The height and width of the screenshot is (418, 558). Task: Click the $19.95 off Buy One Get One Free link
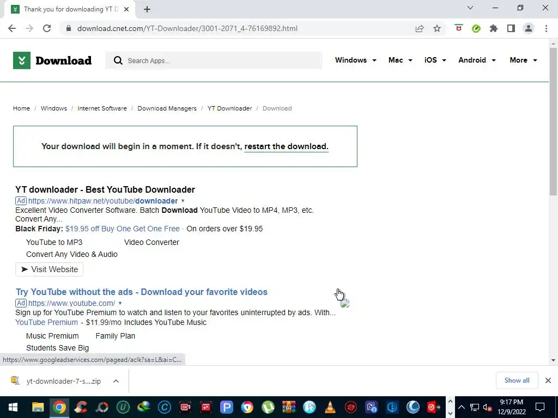point(123,229)
